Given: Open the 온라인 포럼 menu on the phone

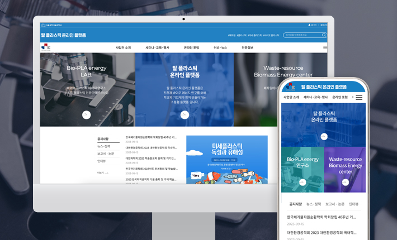Looking at the screenshot, I should (x=340, y=97).
